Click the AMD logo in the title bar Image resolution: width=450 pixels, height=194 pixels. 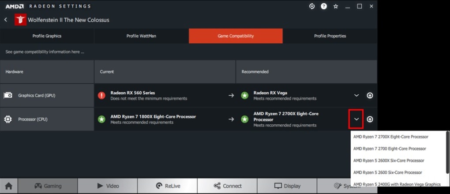pyautogui.click(x=15, y=6)
